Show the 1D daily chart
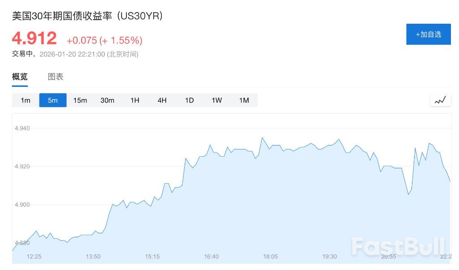The width and height of the screenshot is (459, 270). click(190, 100)
